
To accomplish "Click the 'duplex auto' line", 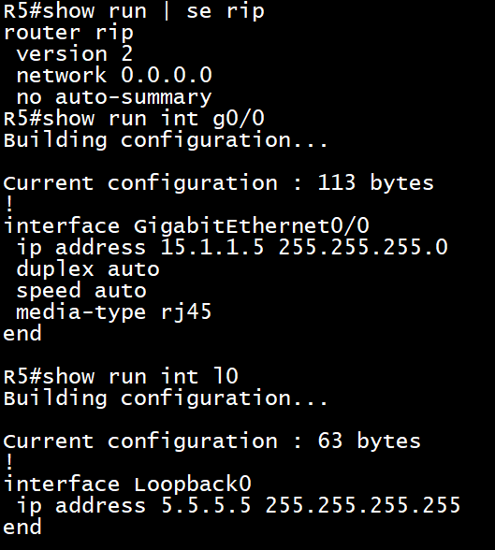I will [88, 269].
